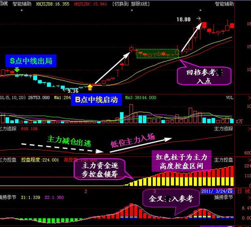Click the green S-point down arrow marker

coord(17,70)
